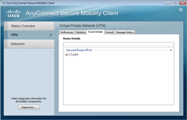Image resolution: width=187 pixels, height=120 pixels.
Task: Maximize the AnyConnect window
Action: [x=175, y=3]
